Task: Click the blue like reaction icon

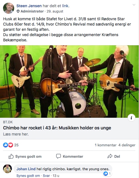Action: [6, 145]
